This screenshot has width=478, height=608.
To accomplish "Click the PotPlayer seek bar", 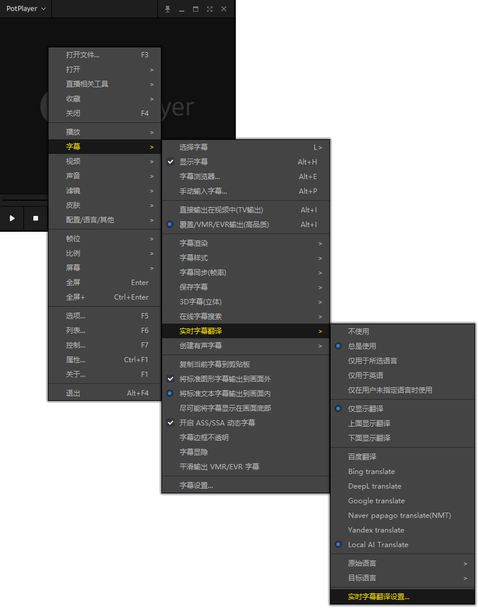I will [26, 200].
